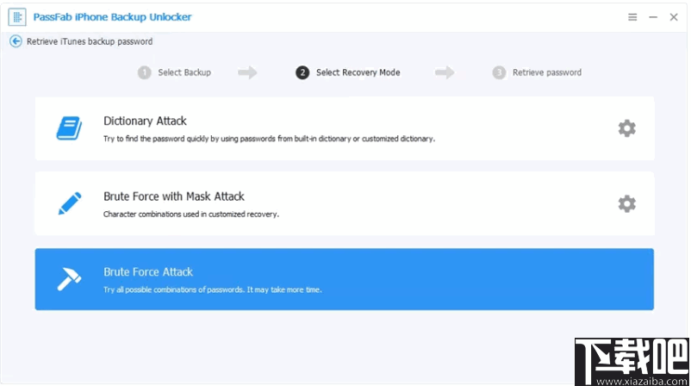Screen dimensions: 691x386
Task: Click 'Character combinations used in customized recovery.'
Action: (190, 215)
